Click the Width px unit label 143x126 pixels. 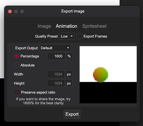69,74
